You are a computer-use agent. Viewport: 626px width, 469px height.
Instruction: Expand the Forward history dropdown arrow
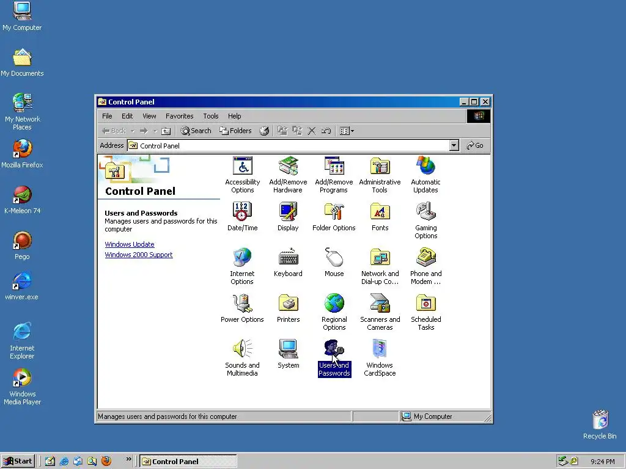[155, 131]
